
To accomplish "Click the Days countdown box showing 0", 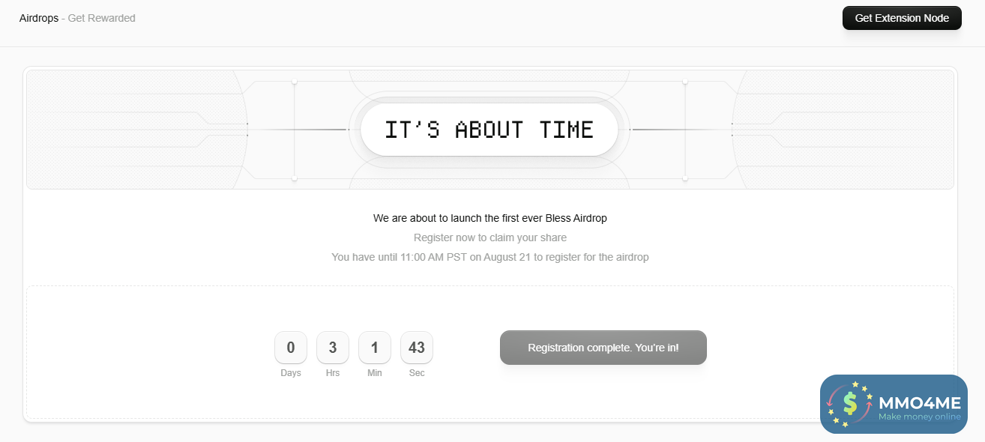I will [291, 348].
